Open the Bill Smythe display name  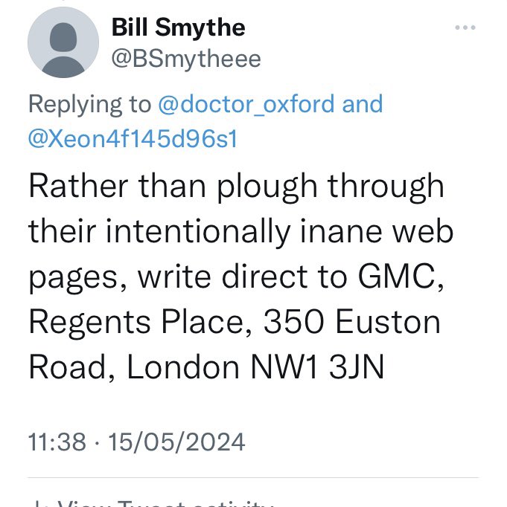[x=178, y=28]
